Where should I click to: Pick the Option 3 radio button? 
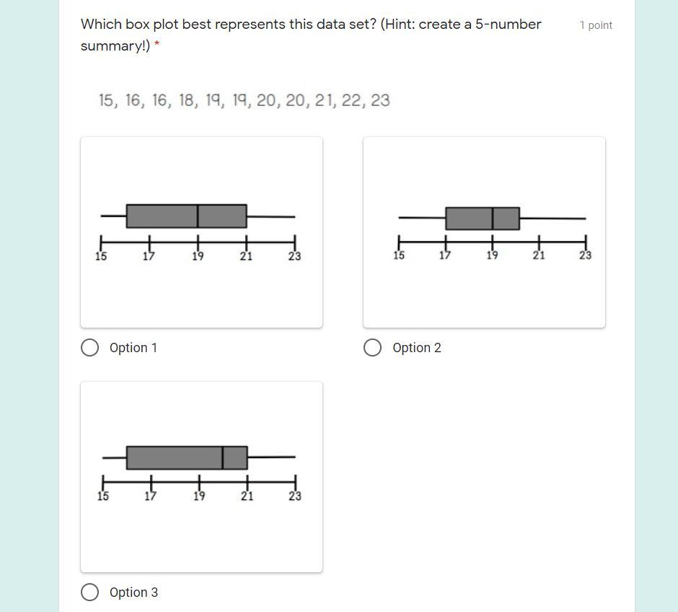tap(90, 593)
